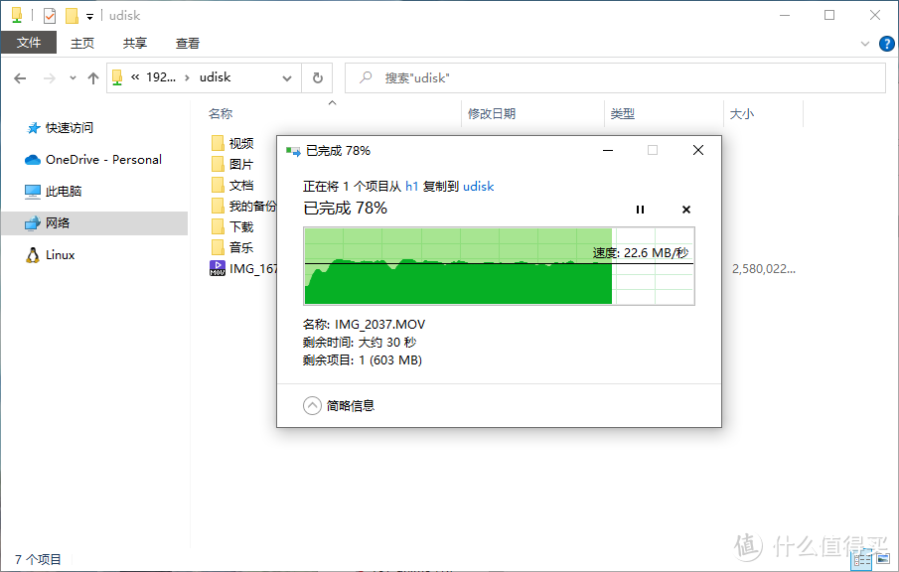Switch to the 共享 ribbon tab
Screen dimensions: 899x572
[x=135, y=43]
